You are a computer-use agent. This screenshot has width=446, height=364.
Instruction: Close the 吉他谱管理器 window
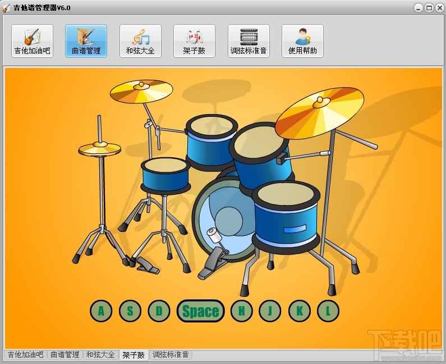(439, 8)
